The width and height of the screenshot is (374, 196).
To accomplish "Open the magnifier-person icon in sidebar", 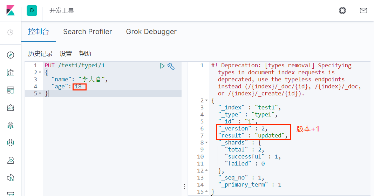I will tap(11, 161).
